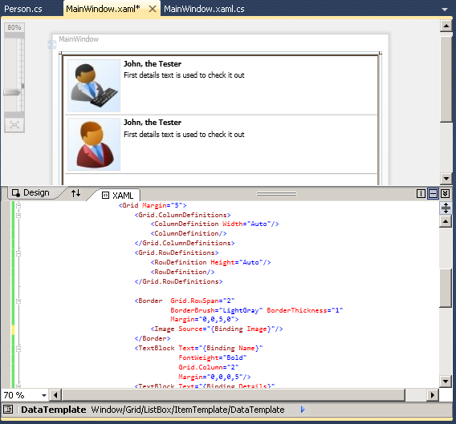
Task: Open the tab list dropdown arrow
Action: tap(445, 10)
